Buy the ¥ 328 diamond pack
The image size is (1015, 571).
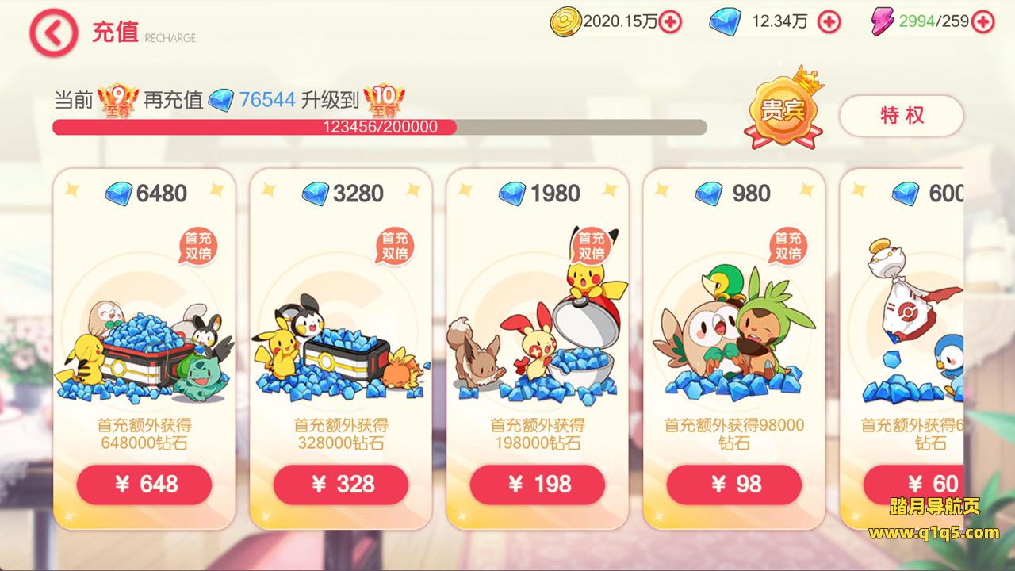341,485
